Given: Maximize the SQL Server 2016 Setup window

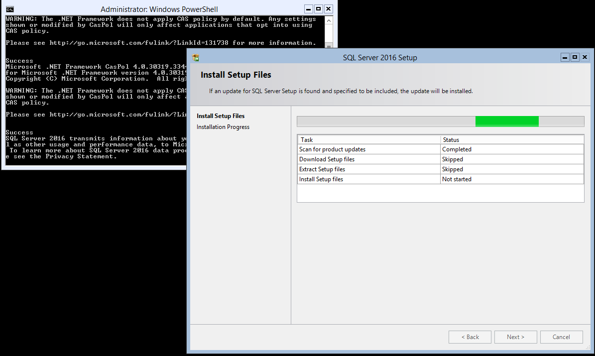Looking at the screenshot, I should click(575, 57).
